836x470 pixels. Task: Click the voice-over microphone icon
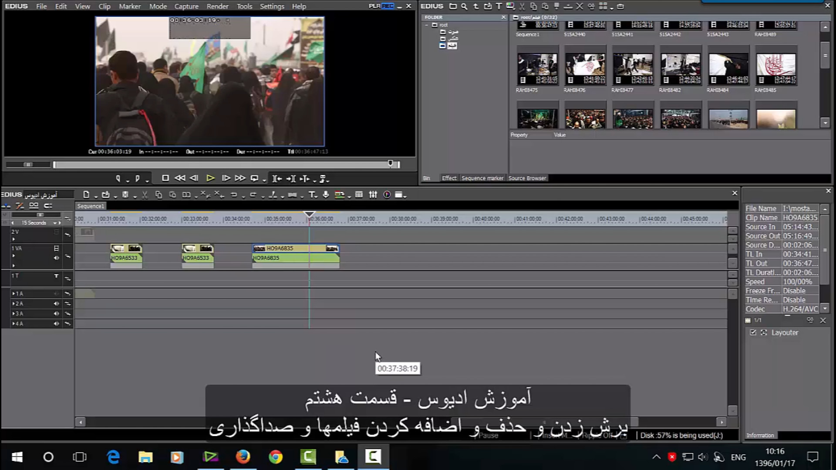(x=326, y=195)
